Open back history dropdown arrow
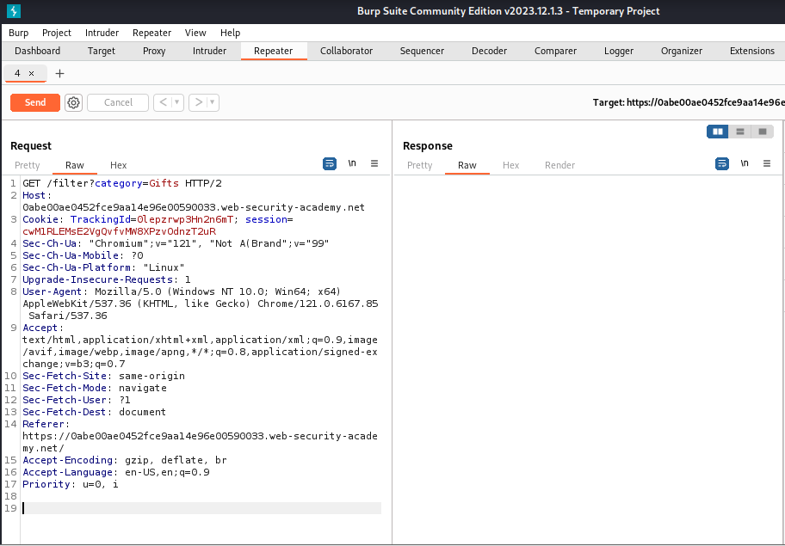785x546 pixels. coord(176,102)
